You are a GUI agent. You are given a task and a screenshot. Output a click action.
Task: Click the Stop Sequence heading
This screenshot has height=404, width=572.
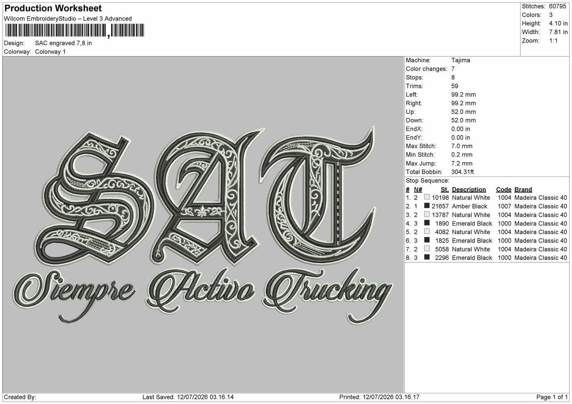[x=428, y=181]
